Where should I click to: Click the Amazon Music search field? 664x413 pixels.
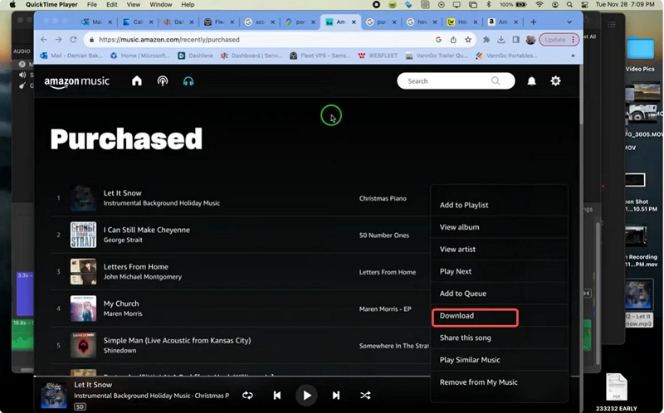pos(456,80)
